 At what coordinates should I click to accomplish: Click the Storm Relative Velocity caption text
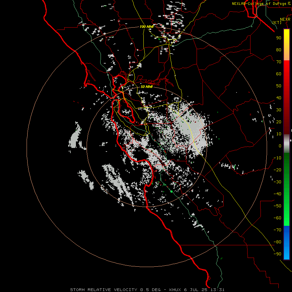[x=147, y=290]
